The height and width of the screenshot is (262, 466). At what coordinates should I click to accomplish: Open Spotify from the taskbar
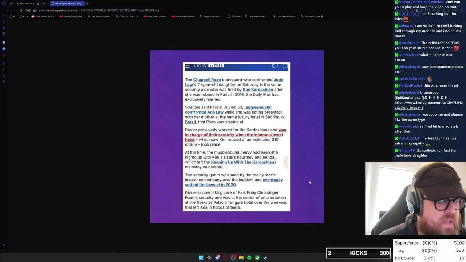[x=249, y=258]
